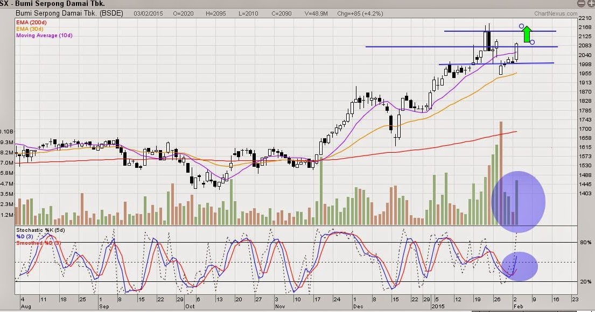Click the 1870 price axis label
The width and height of the screenshot is (595, 312).
click(585, 92)
